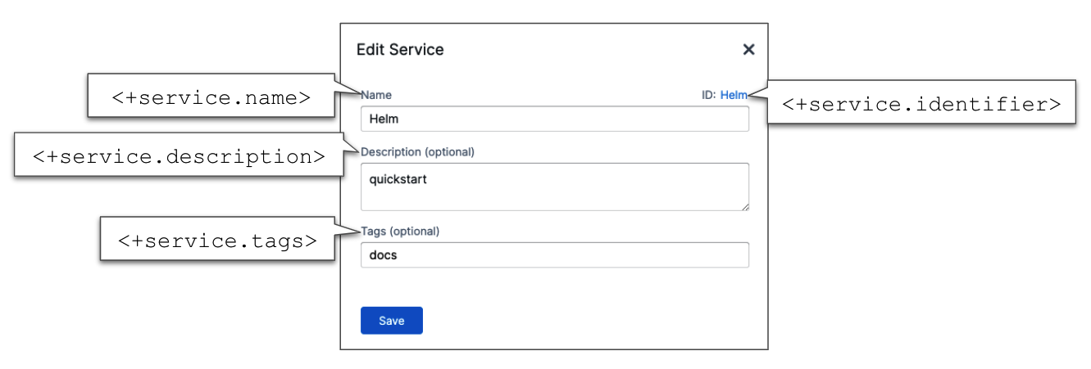This screenshot has width=1091, height=369.
Task: Select the <+service.description> callout
Action: click(178, 155)
